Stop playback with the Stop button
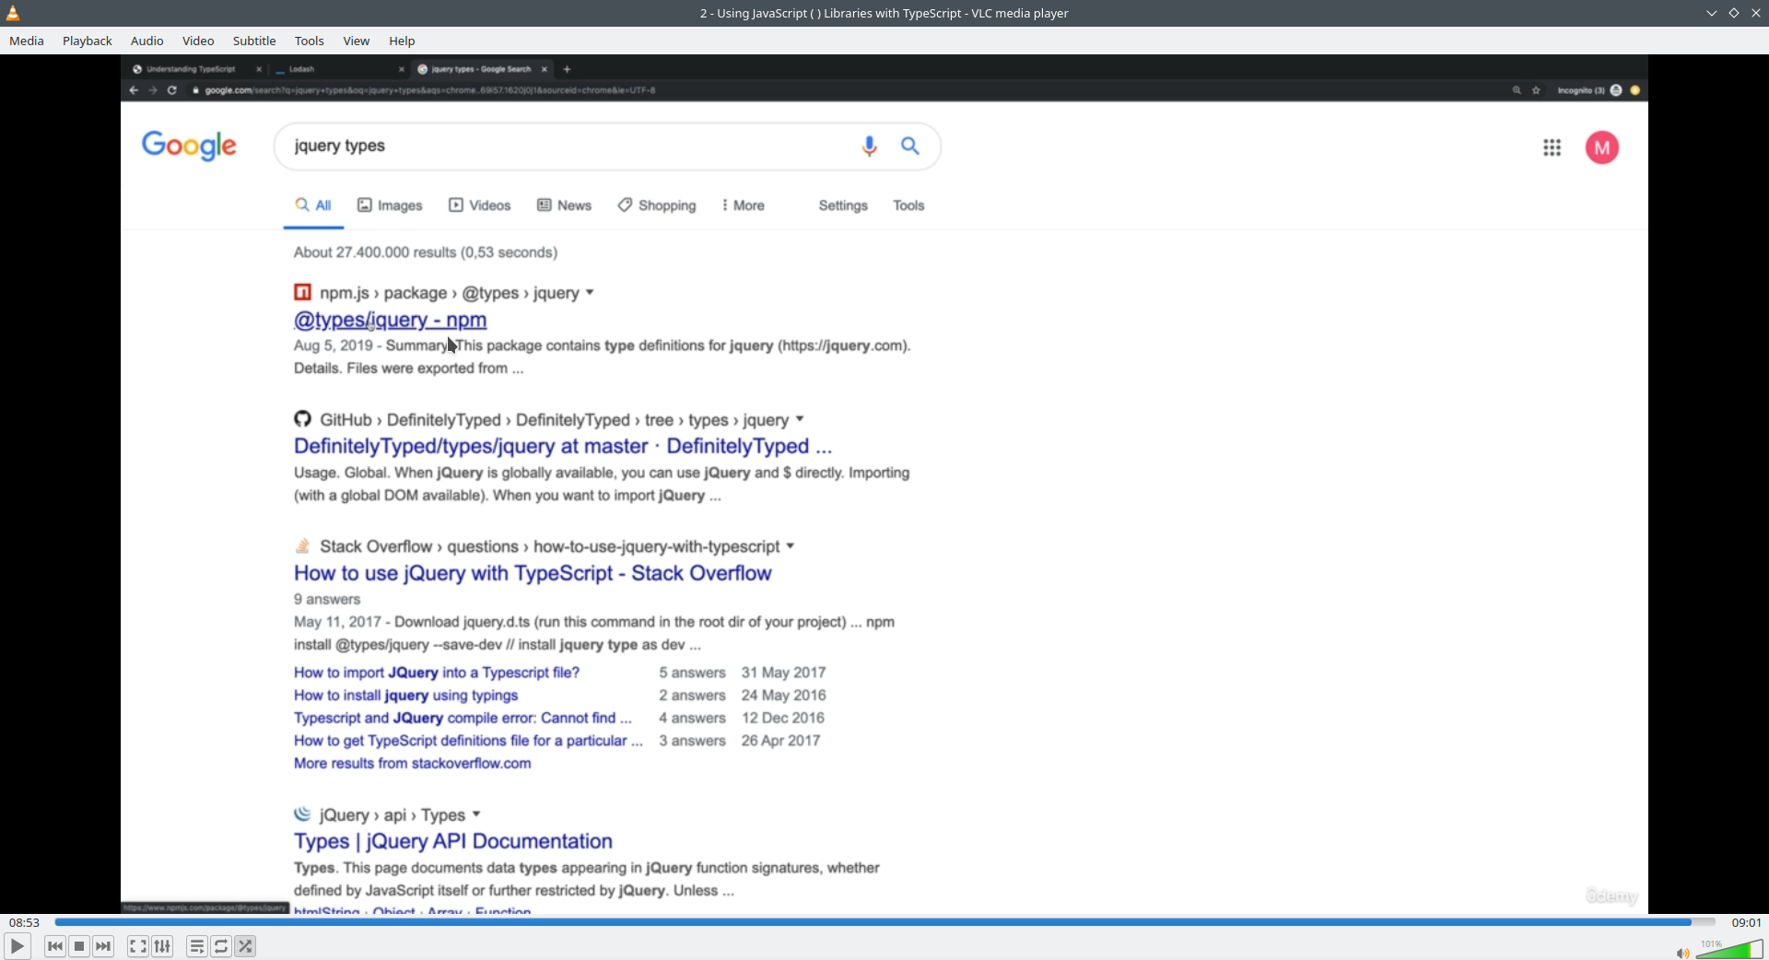The height and width of the screenshot is (960, 1769). click(x=79, y=946)
